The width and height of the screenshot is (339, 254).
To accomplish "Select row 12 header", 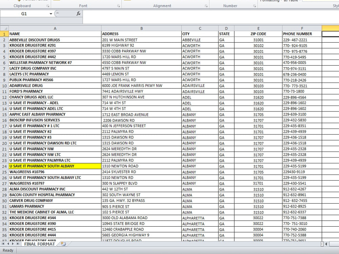I will click(x=4, y=97).
